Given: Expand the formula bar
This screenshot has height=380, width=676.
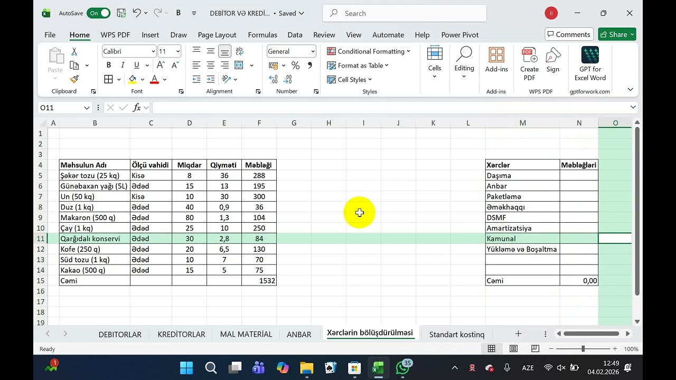Looking at the screenshot, I should (633, 107).
